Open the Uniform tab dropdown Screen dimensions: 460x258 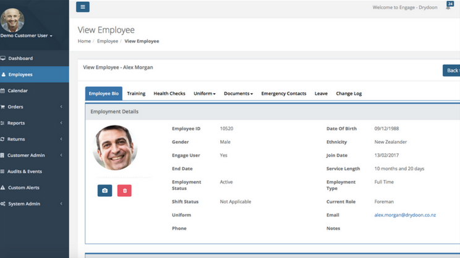(205, 93)
